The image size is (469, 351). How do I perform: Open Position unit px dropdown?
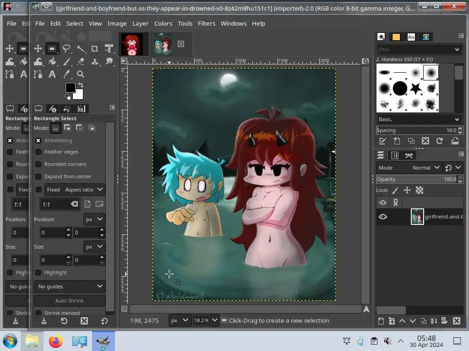point(94,219)
